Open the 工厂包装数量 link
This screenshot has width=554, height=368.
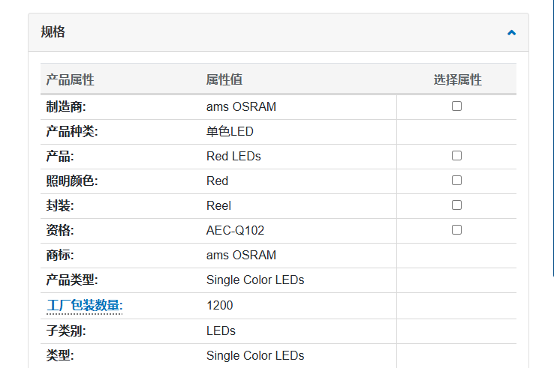tap(83, 305)
